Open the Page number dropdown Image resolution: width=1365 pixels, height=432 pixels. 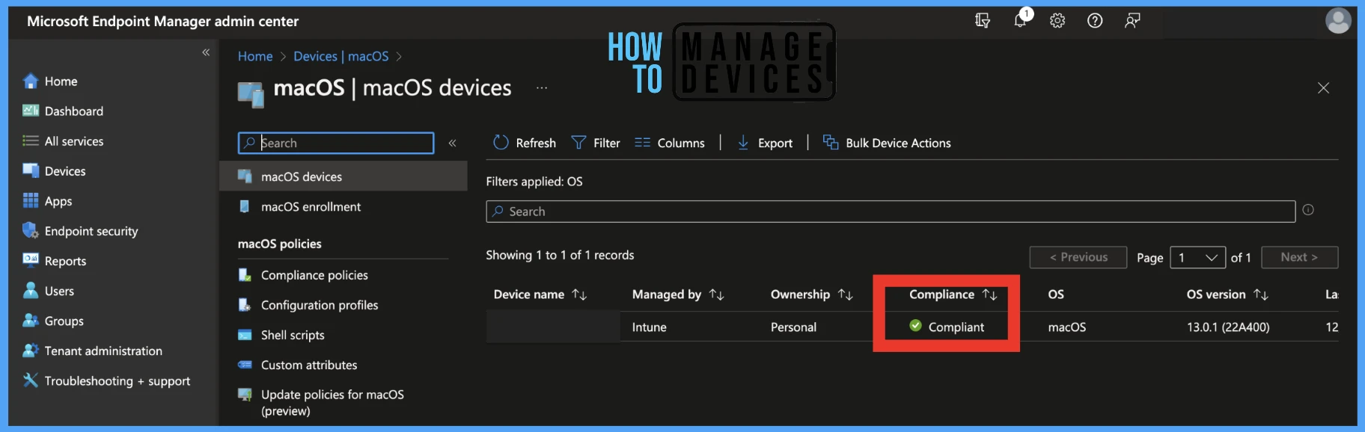1198,257
